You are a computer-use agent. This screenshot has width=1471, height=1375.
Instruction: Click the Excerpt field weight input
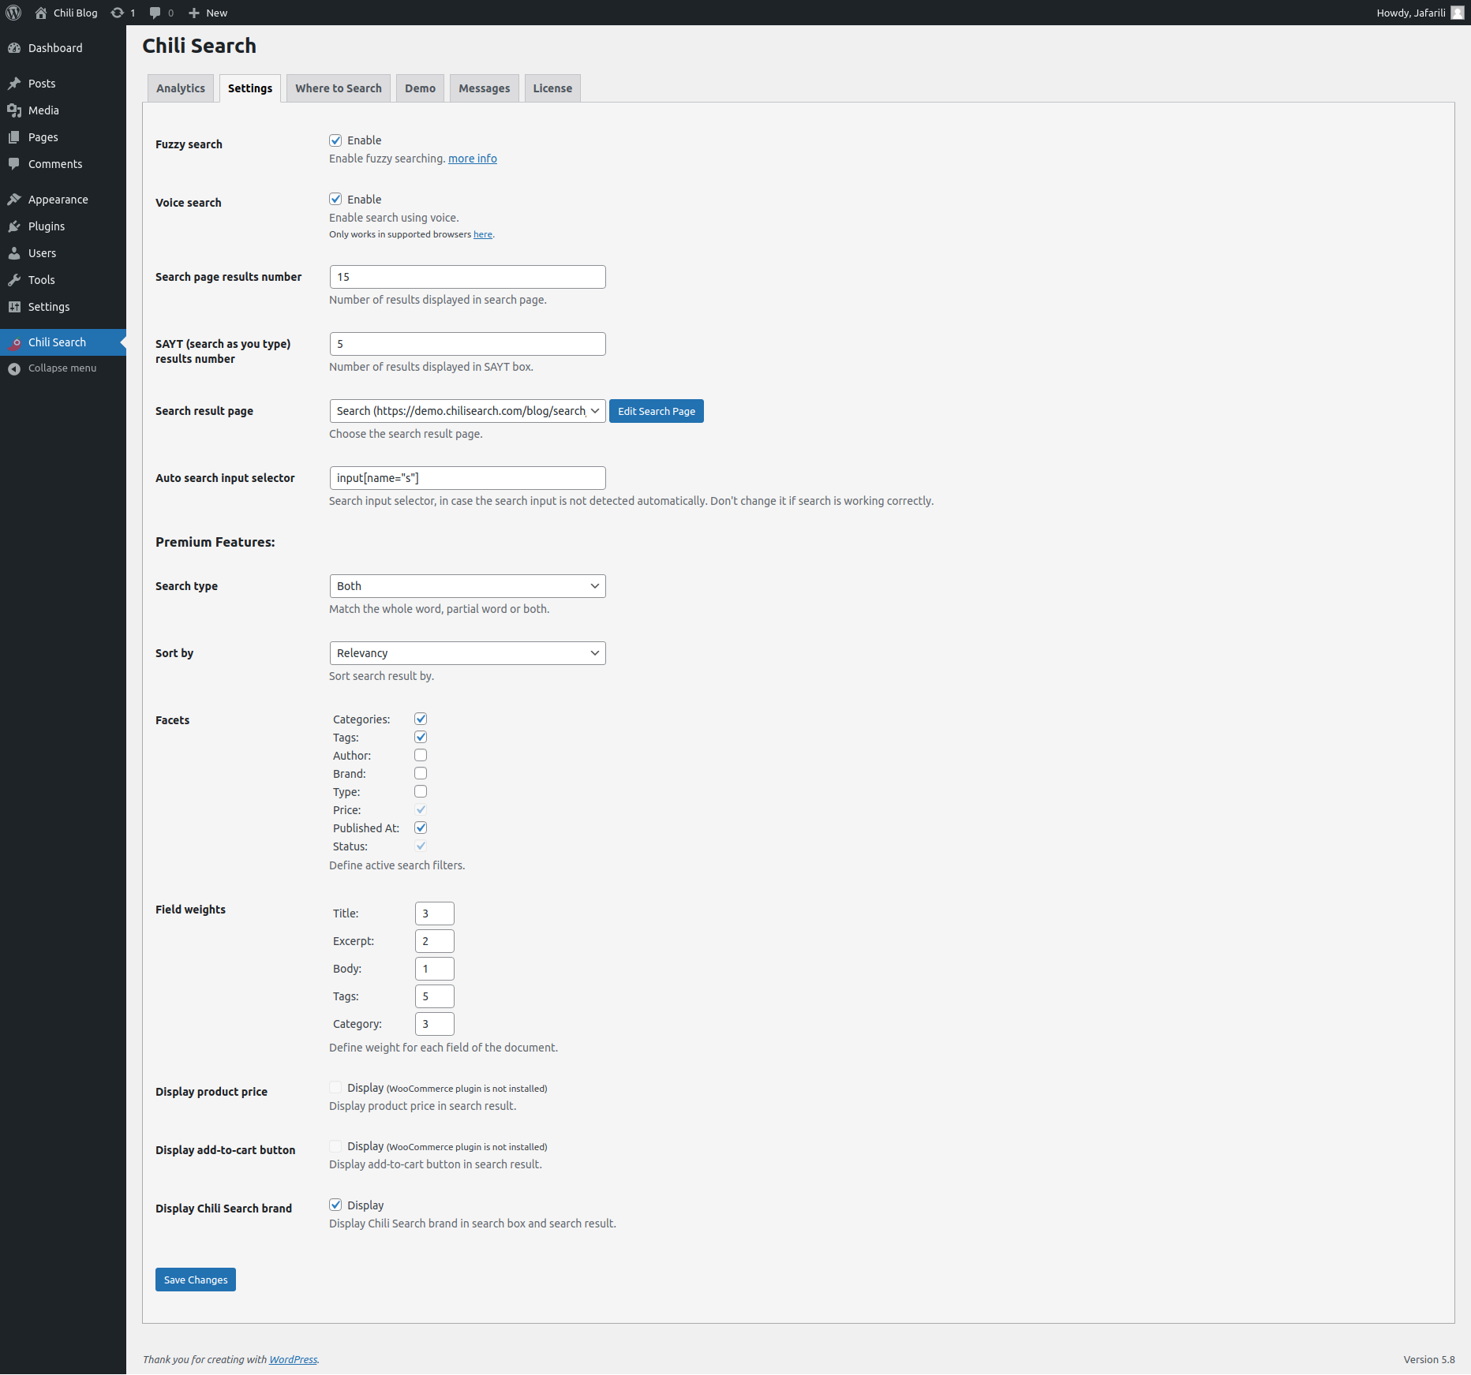click(435, 941)
